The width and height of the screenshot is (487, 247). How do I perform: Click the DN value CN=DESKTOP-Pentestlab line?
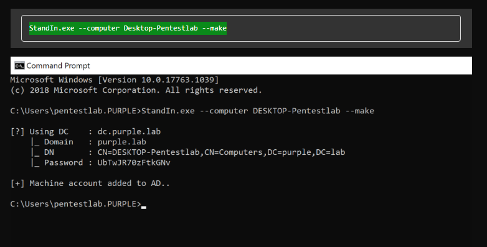tap(221, 152)
